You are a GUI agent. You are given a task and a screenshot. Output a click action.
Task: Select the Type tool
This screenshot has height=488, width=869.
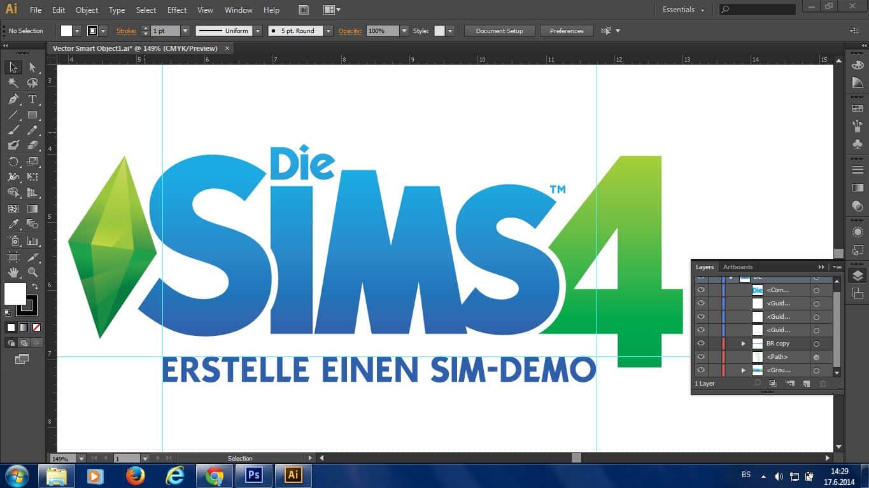pyautogui.click(x=32, y=99)
